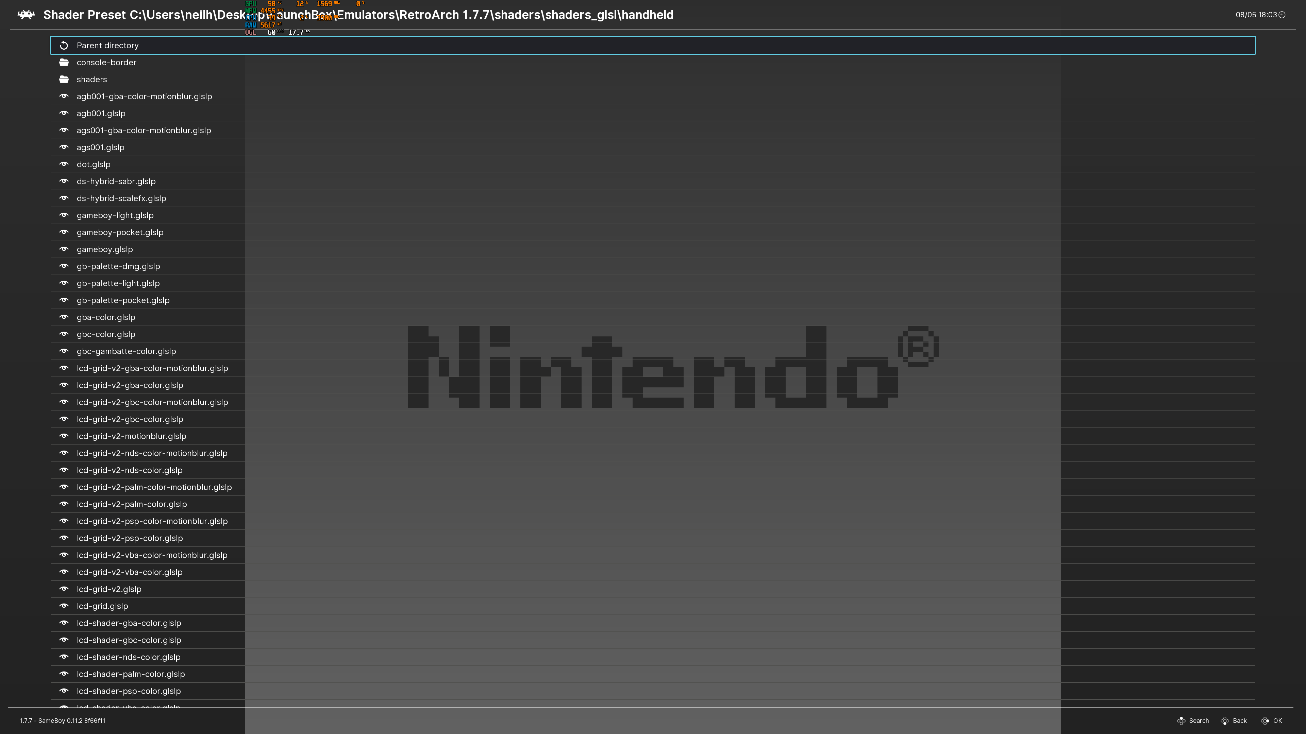This screenshot has height=734, width=1306.
Task: Click the Back button hint
Action: [1234, 720]
